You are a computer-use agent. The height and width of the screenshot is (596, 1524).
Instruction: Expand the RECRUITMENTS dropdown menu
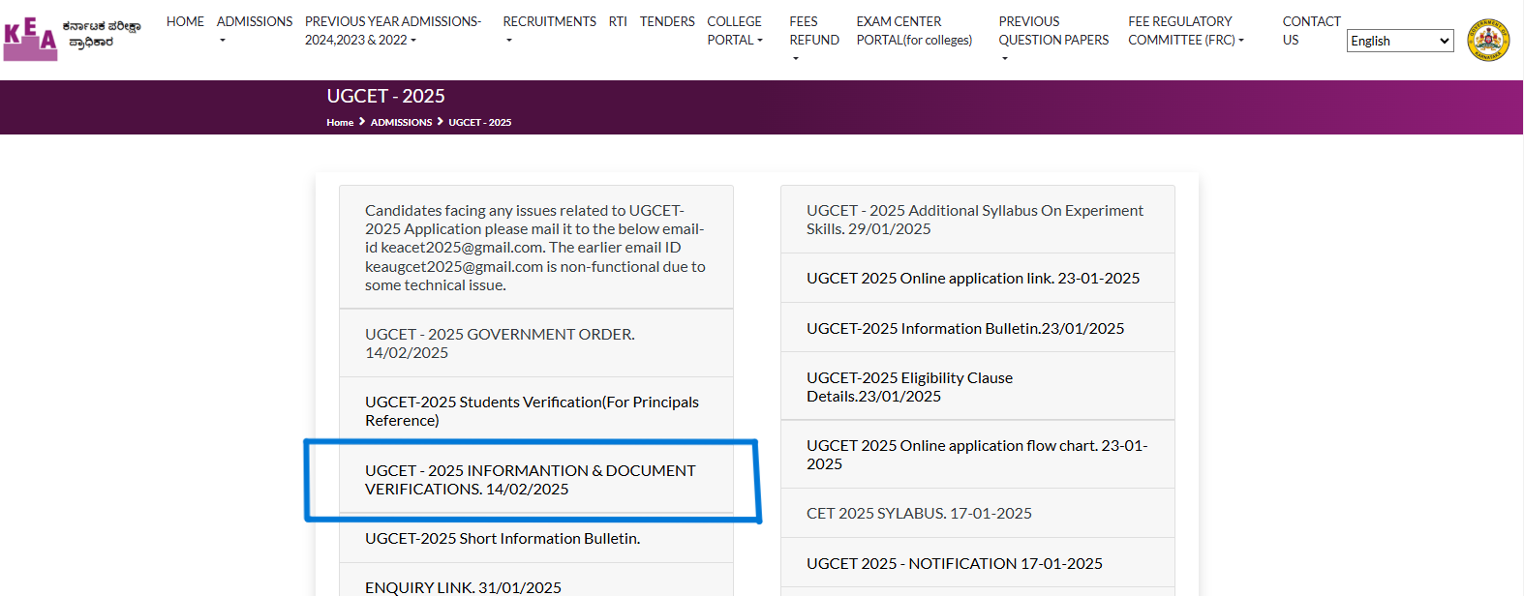(549, 30)
